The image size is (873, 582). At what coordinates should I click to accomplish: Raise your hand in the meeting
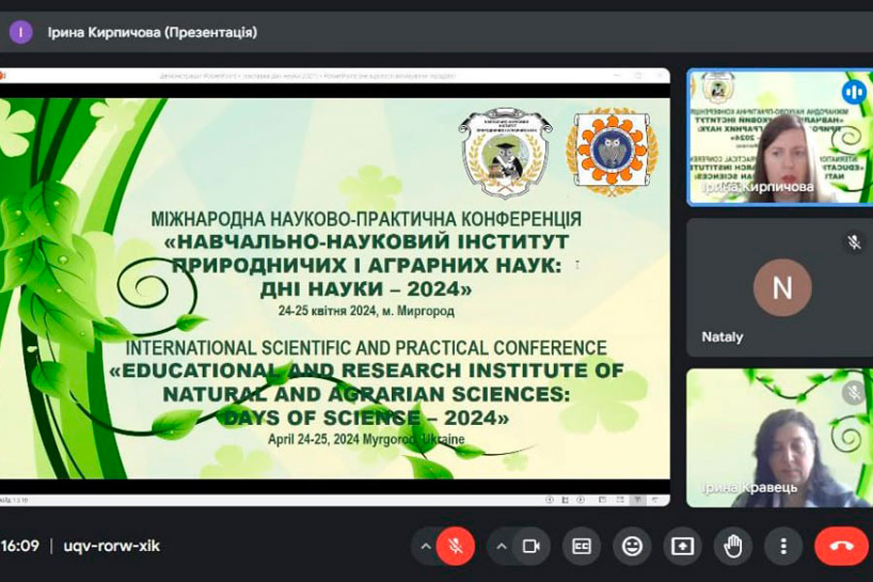tap(733, 546)
